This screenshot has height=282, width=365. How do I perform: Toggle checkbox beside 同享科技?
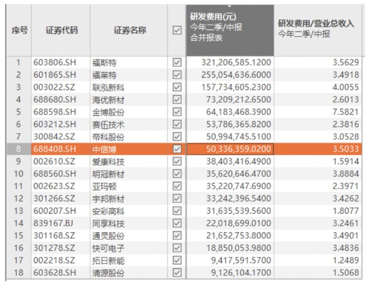point(177,223)
